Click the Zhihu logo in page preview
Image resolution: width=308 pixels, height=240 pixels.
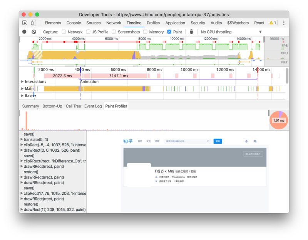[x=128, y=141]
